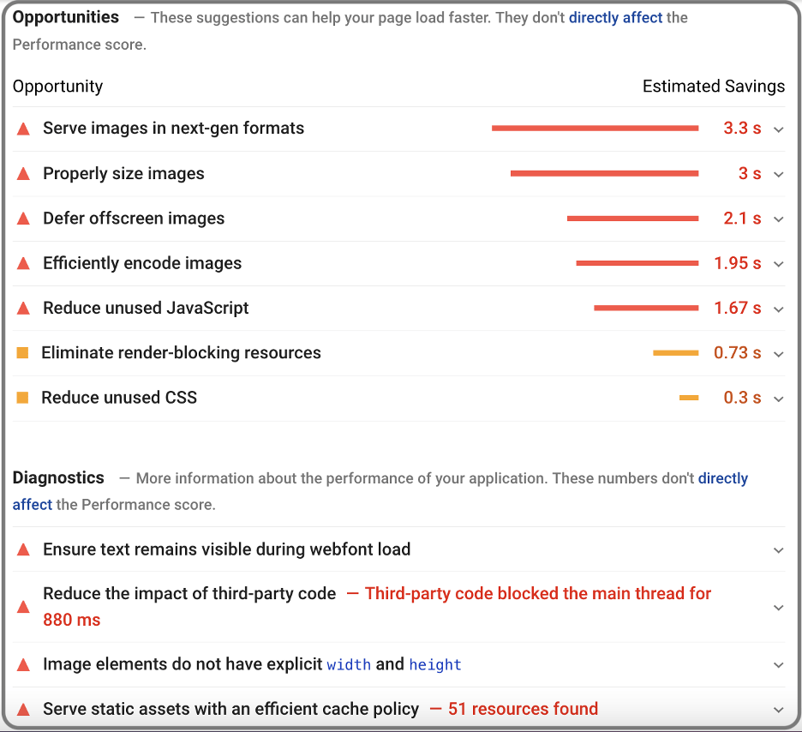The height and width of the screenshot is (732, 802).
Task: Expand the Serve images in next-gen formats chevron
Action: point(778,129)
